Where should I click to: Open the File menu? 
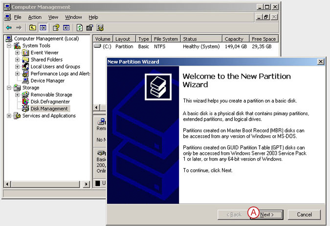click(18, 17)
